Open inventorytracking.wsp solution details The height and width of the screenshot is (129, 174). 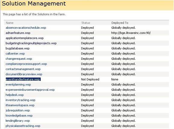[20, 100]
